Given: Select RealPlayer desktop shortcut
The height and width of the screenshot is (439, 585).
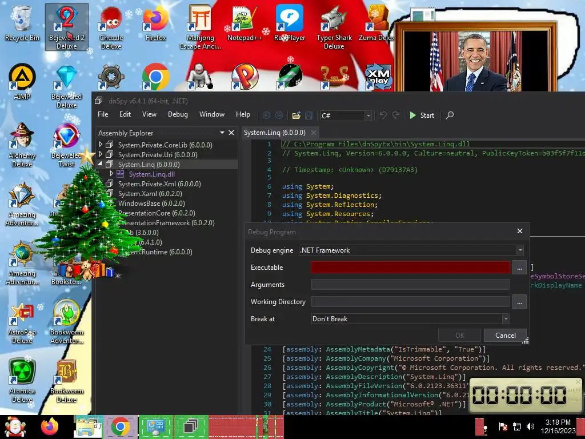Looking at the screenshot, I should (290, 23).
